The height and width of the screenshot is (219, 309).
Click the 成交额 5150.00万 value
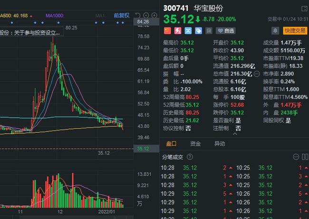(x=293, y=50)
